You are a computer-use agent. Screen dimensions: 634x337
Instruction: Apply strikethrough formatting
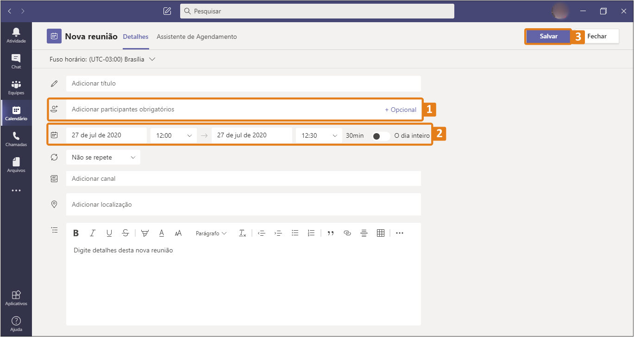click(126, 233)
